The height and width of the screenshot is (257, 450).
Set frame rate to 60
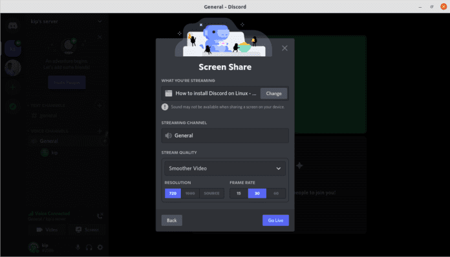276,193
